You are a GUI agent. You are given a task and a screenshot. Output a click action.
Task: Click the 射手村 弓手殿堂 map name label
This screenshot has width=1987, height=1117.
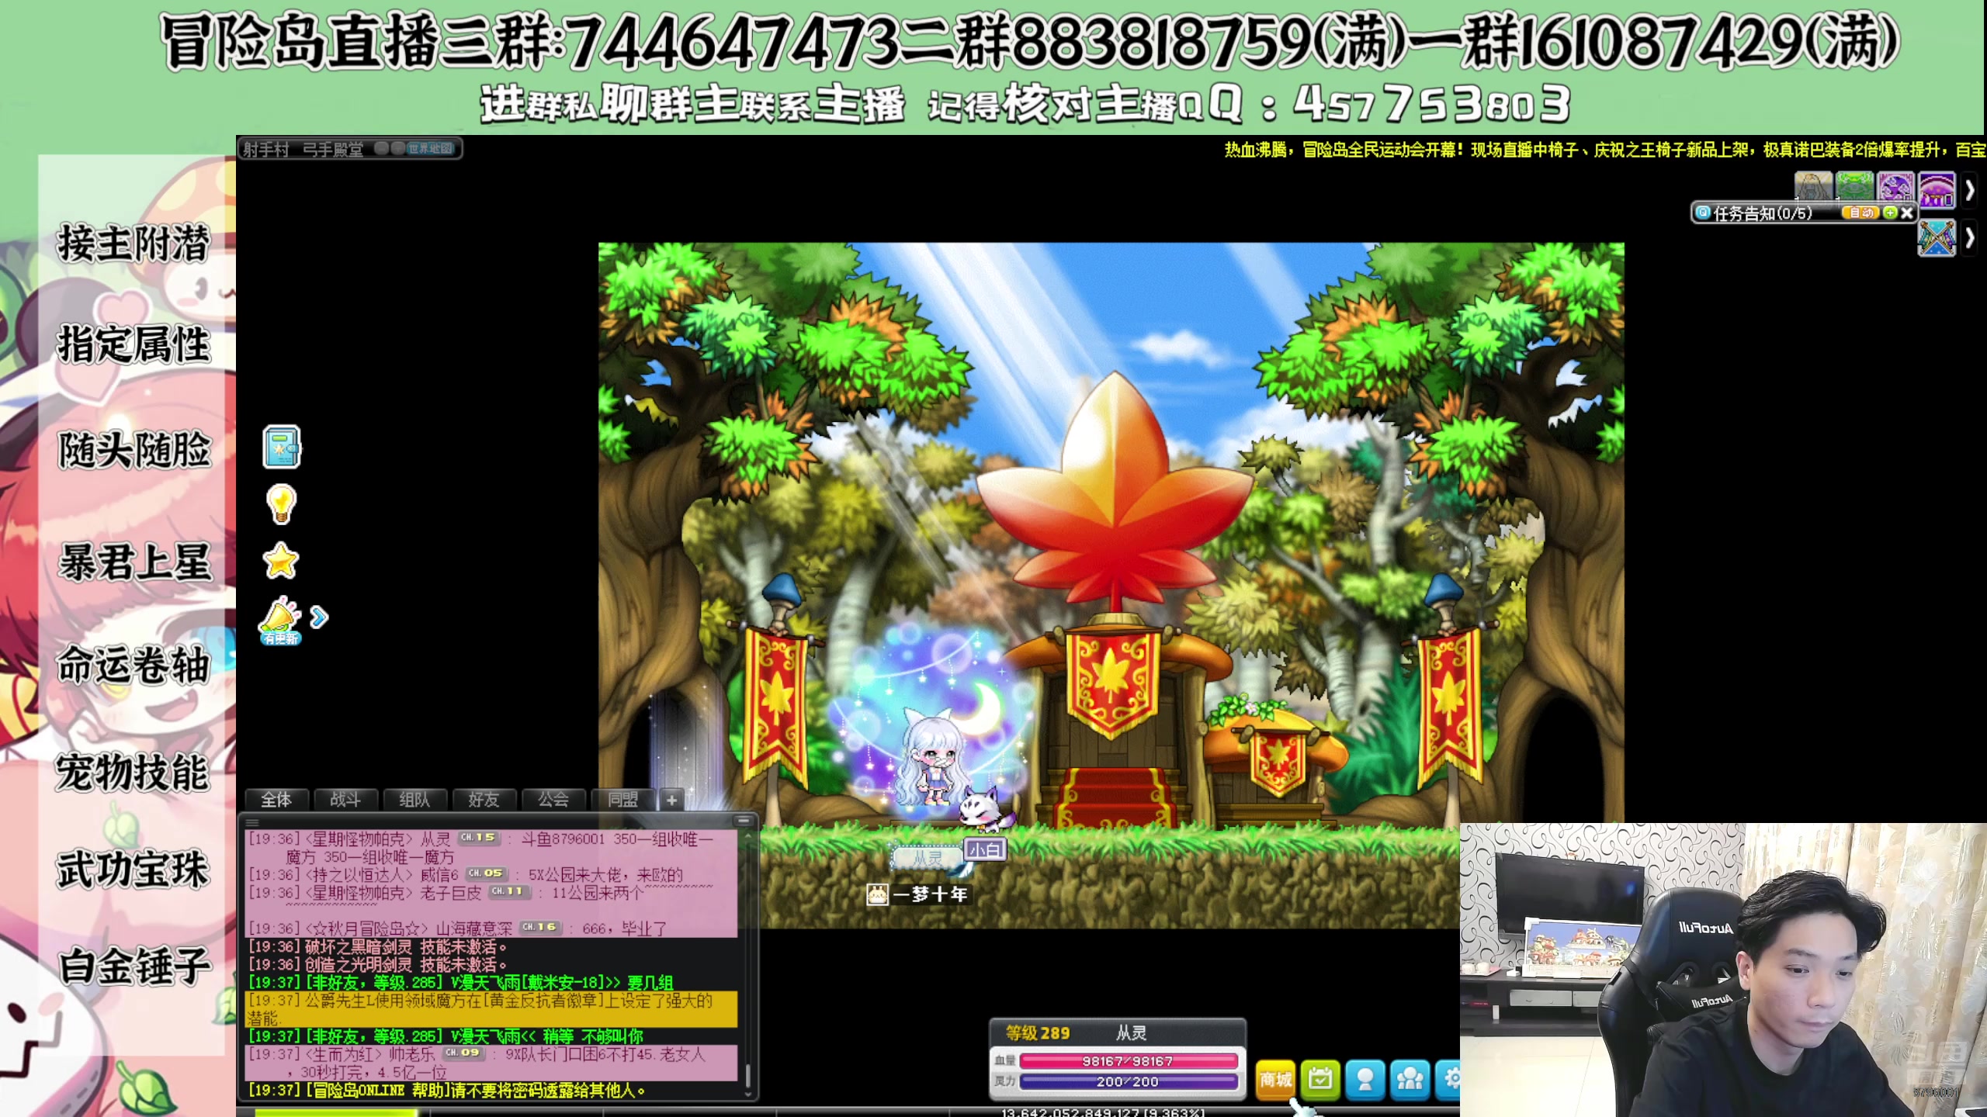pos(303,149)
